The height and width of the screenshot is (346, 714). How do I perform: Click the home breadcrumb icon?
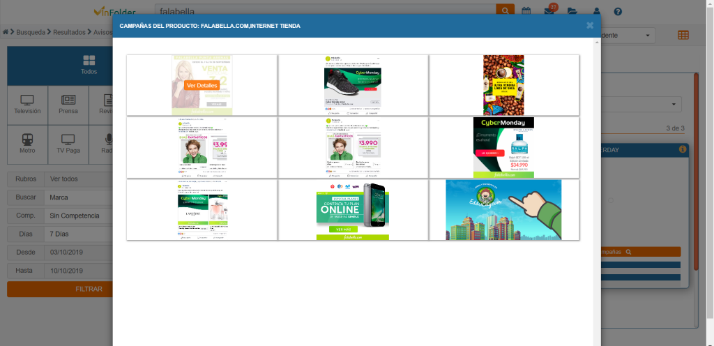(x=6, y=32)
